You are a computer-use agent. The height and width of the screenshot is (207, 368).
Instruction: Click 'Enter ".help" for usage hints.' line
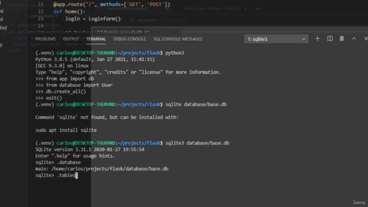75,156
